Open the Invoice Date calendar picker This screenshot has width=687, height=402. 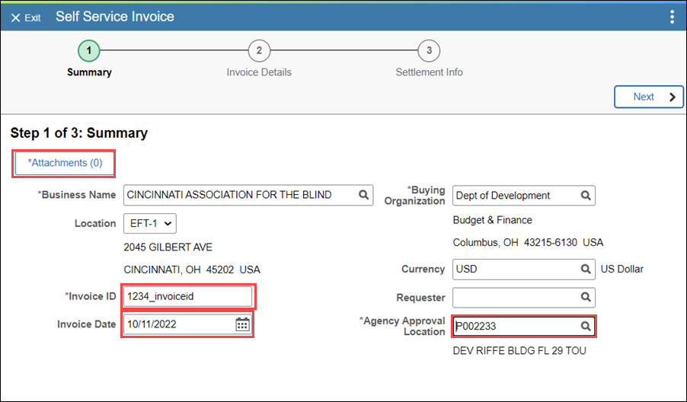242,324
